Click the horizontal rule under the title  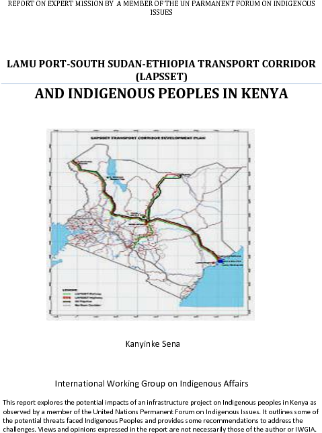pyautogui.click(x=161, y=84)
